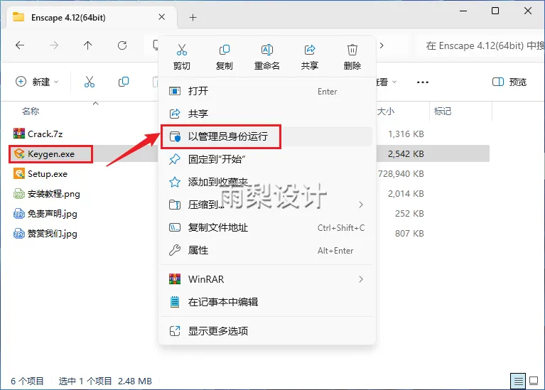The width and height of the screenshot is (545, 390).
Task: Click the 安装教程.png file icon
Action: (18, 194)
